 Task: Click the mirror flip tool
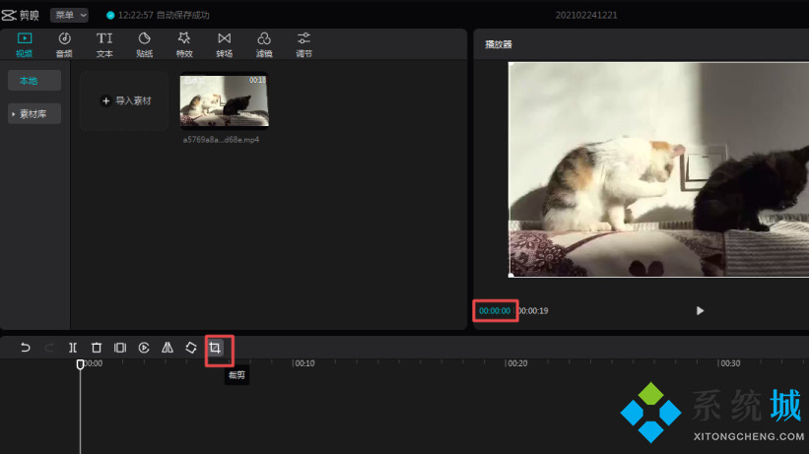168,348
